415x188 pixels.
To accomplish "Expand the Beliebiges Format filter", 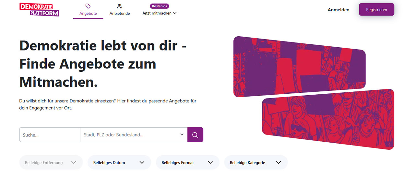I will point(187,162).
